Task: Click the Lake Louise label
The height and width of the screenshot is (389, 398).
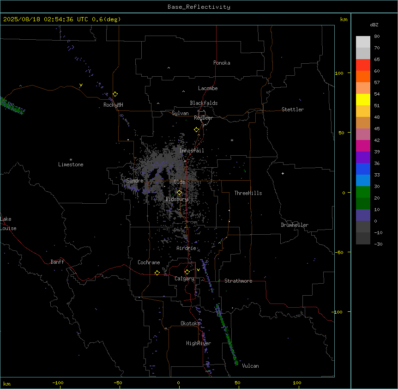Action: [x=8, y=224]
